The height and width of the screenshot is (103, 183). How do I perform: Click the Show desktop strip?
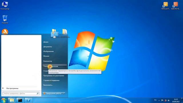[182, 100]
